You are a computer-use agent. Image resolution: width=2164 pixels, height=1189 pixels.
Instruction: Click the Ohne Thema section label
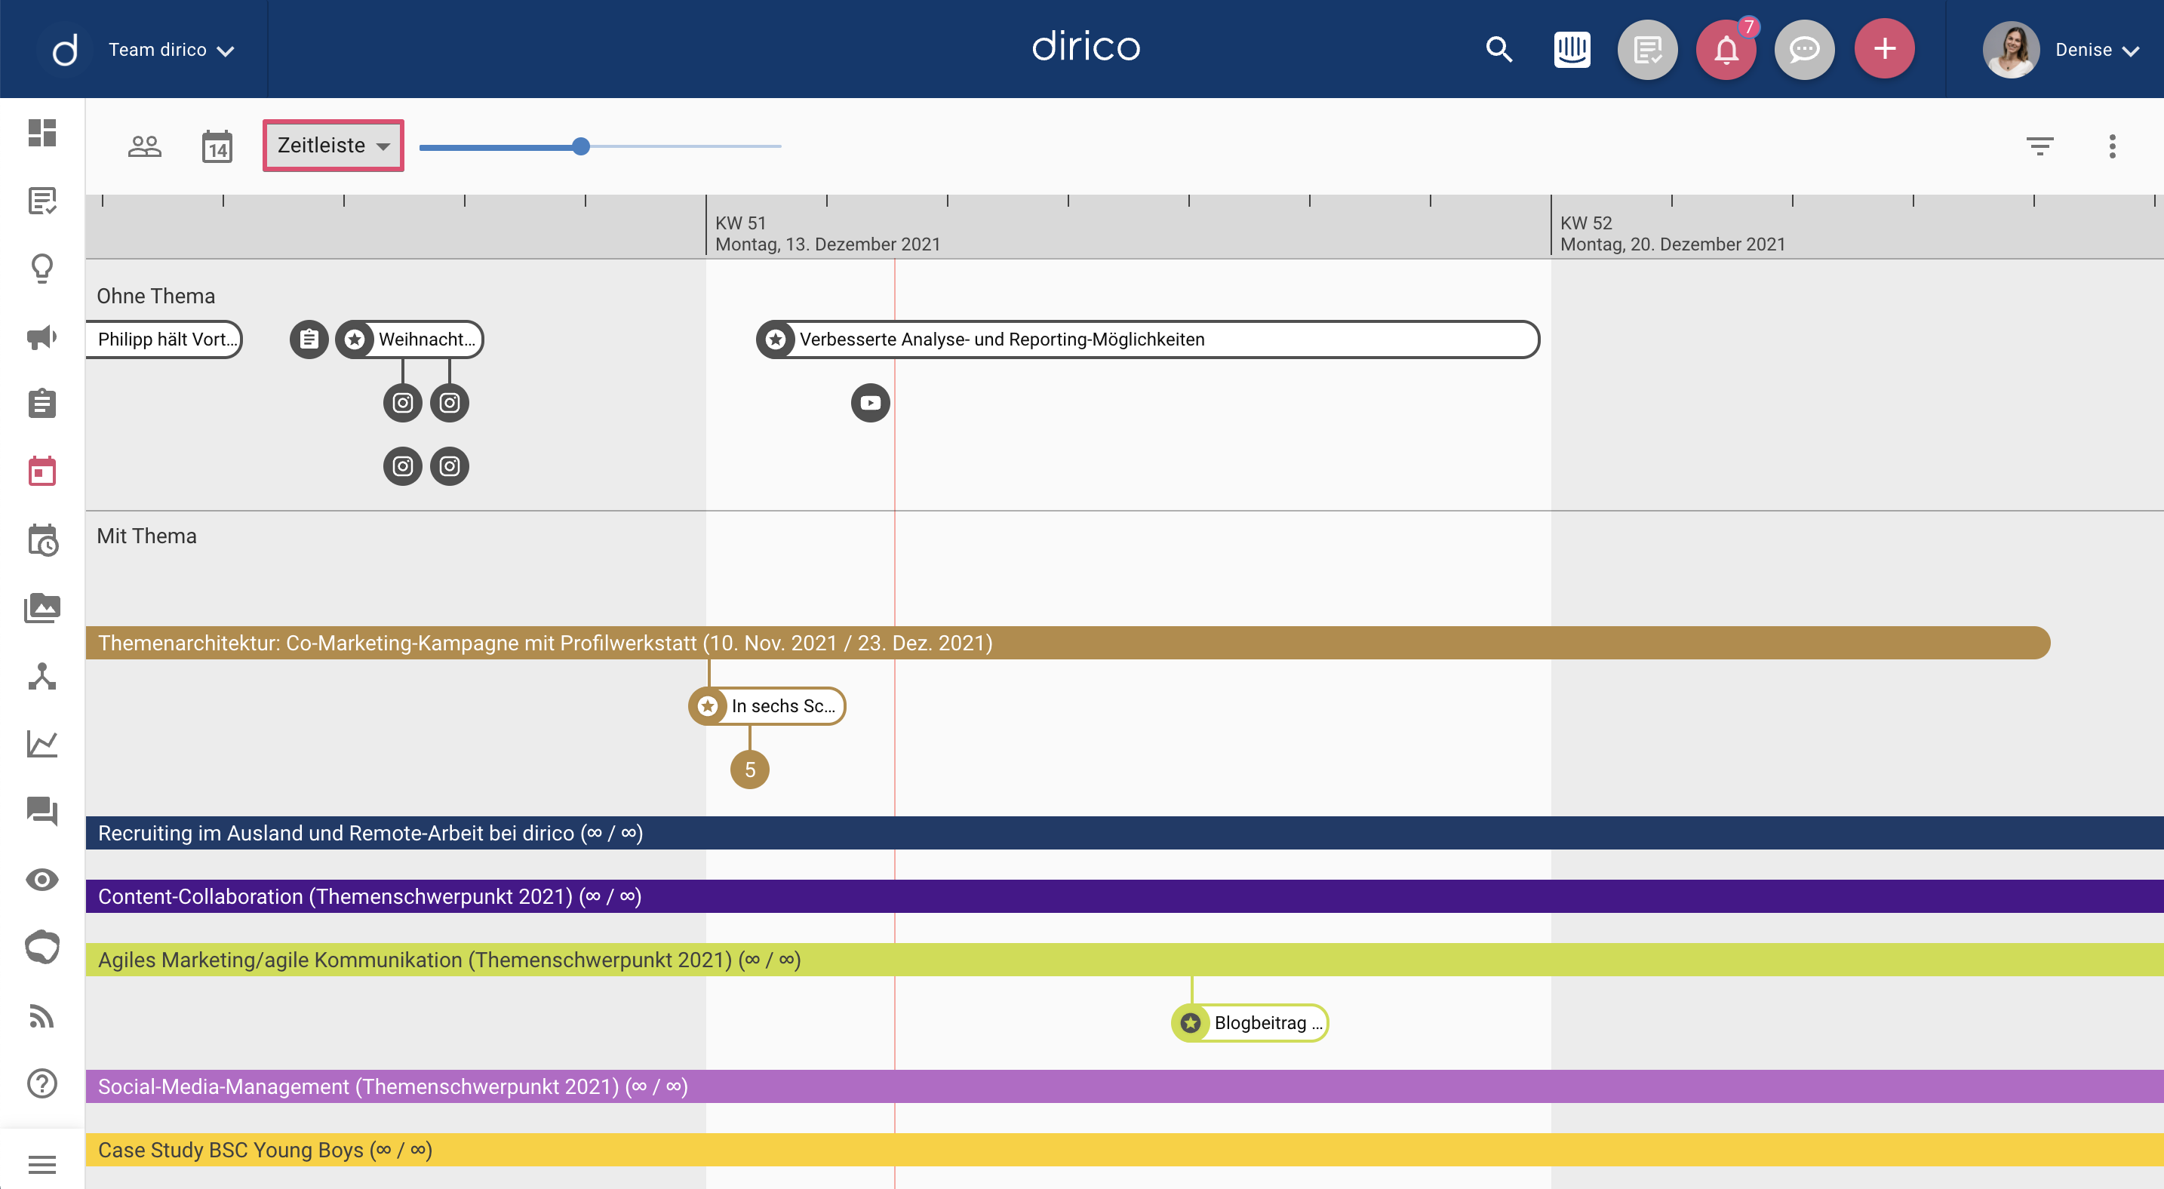[155, 296]
